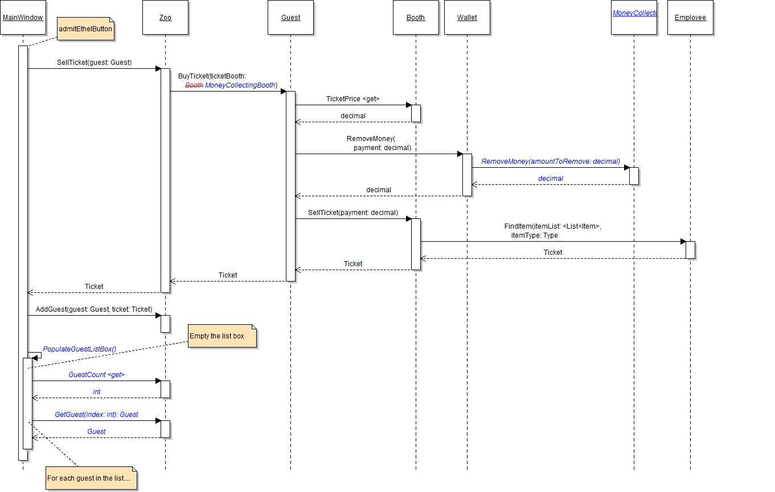Screen dimensions: 775x492
Task: Click the blue MoneyCollector lifeline header
Action: pyautogui.click(x=634, y=14)
